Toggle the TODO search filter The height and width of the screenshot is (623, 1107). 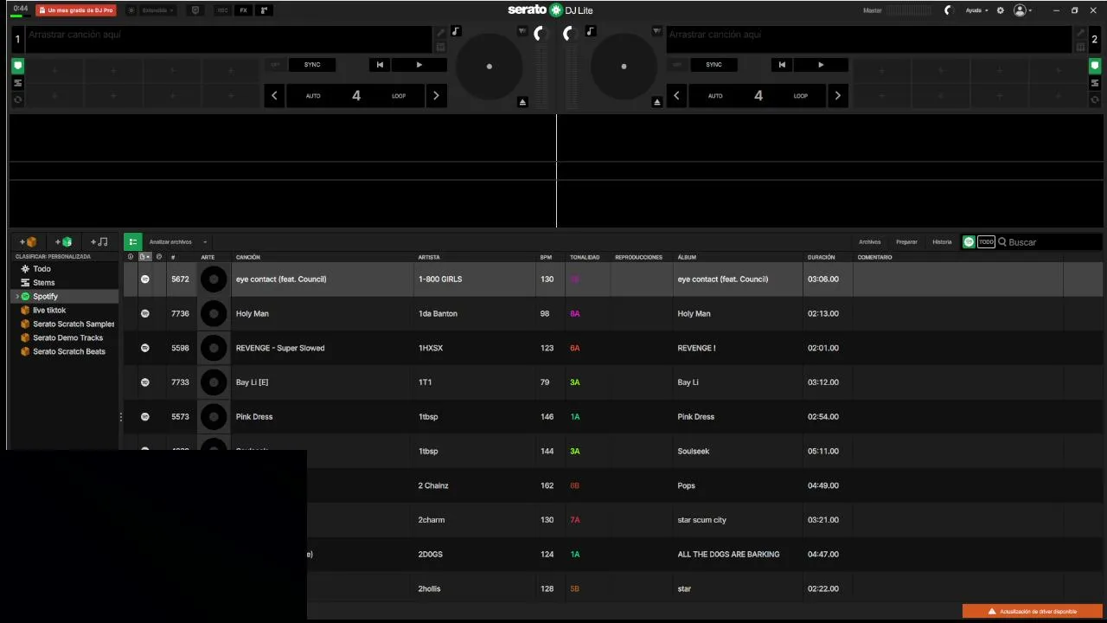pos(986,242)
